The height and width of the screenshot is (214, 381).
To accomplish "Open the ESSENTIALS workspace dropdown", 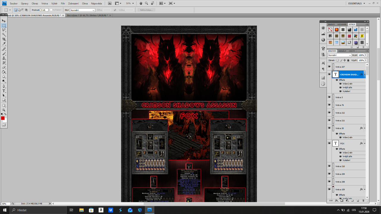I will pyautogui.click(x=357, y=3).
